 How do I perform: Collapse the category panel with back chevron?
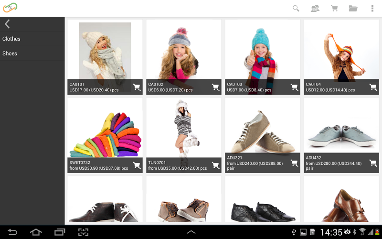pyautogui.click(x=7, y=24)
